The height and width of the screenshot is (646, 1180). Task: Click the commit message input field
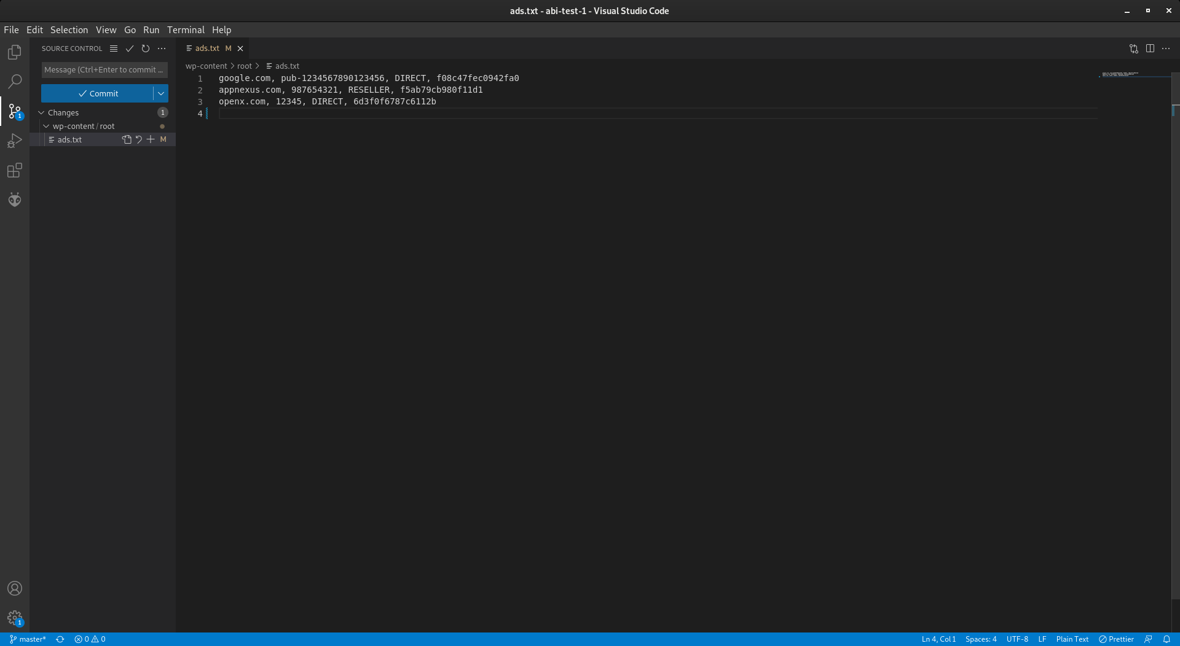[x=104, y=69]
